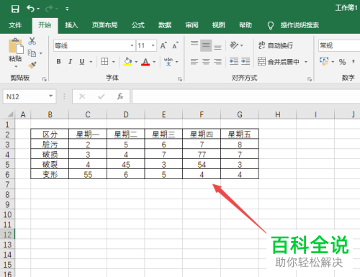
Task: Click Decrease Indent icon
Action: 234,62
